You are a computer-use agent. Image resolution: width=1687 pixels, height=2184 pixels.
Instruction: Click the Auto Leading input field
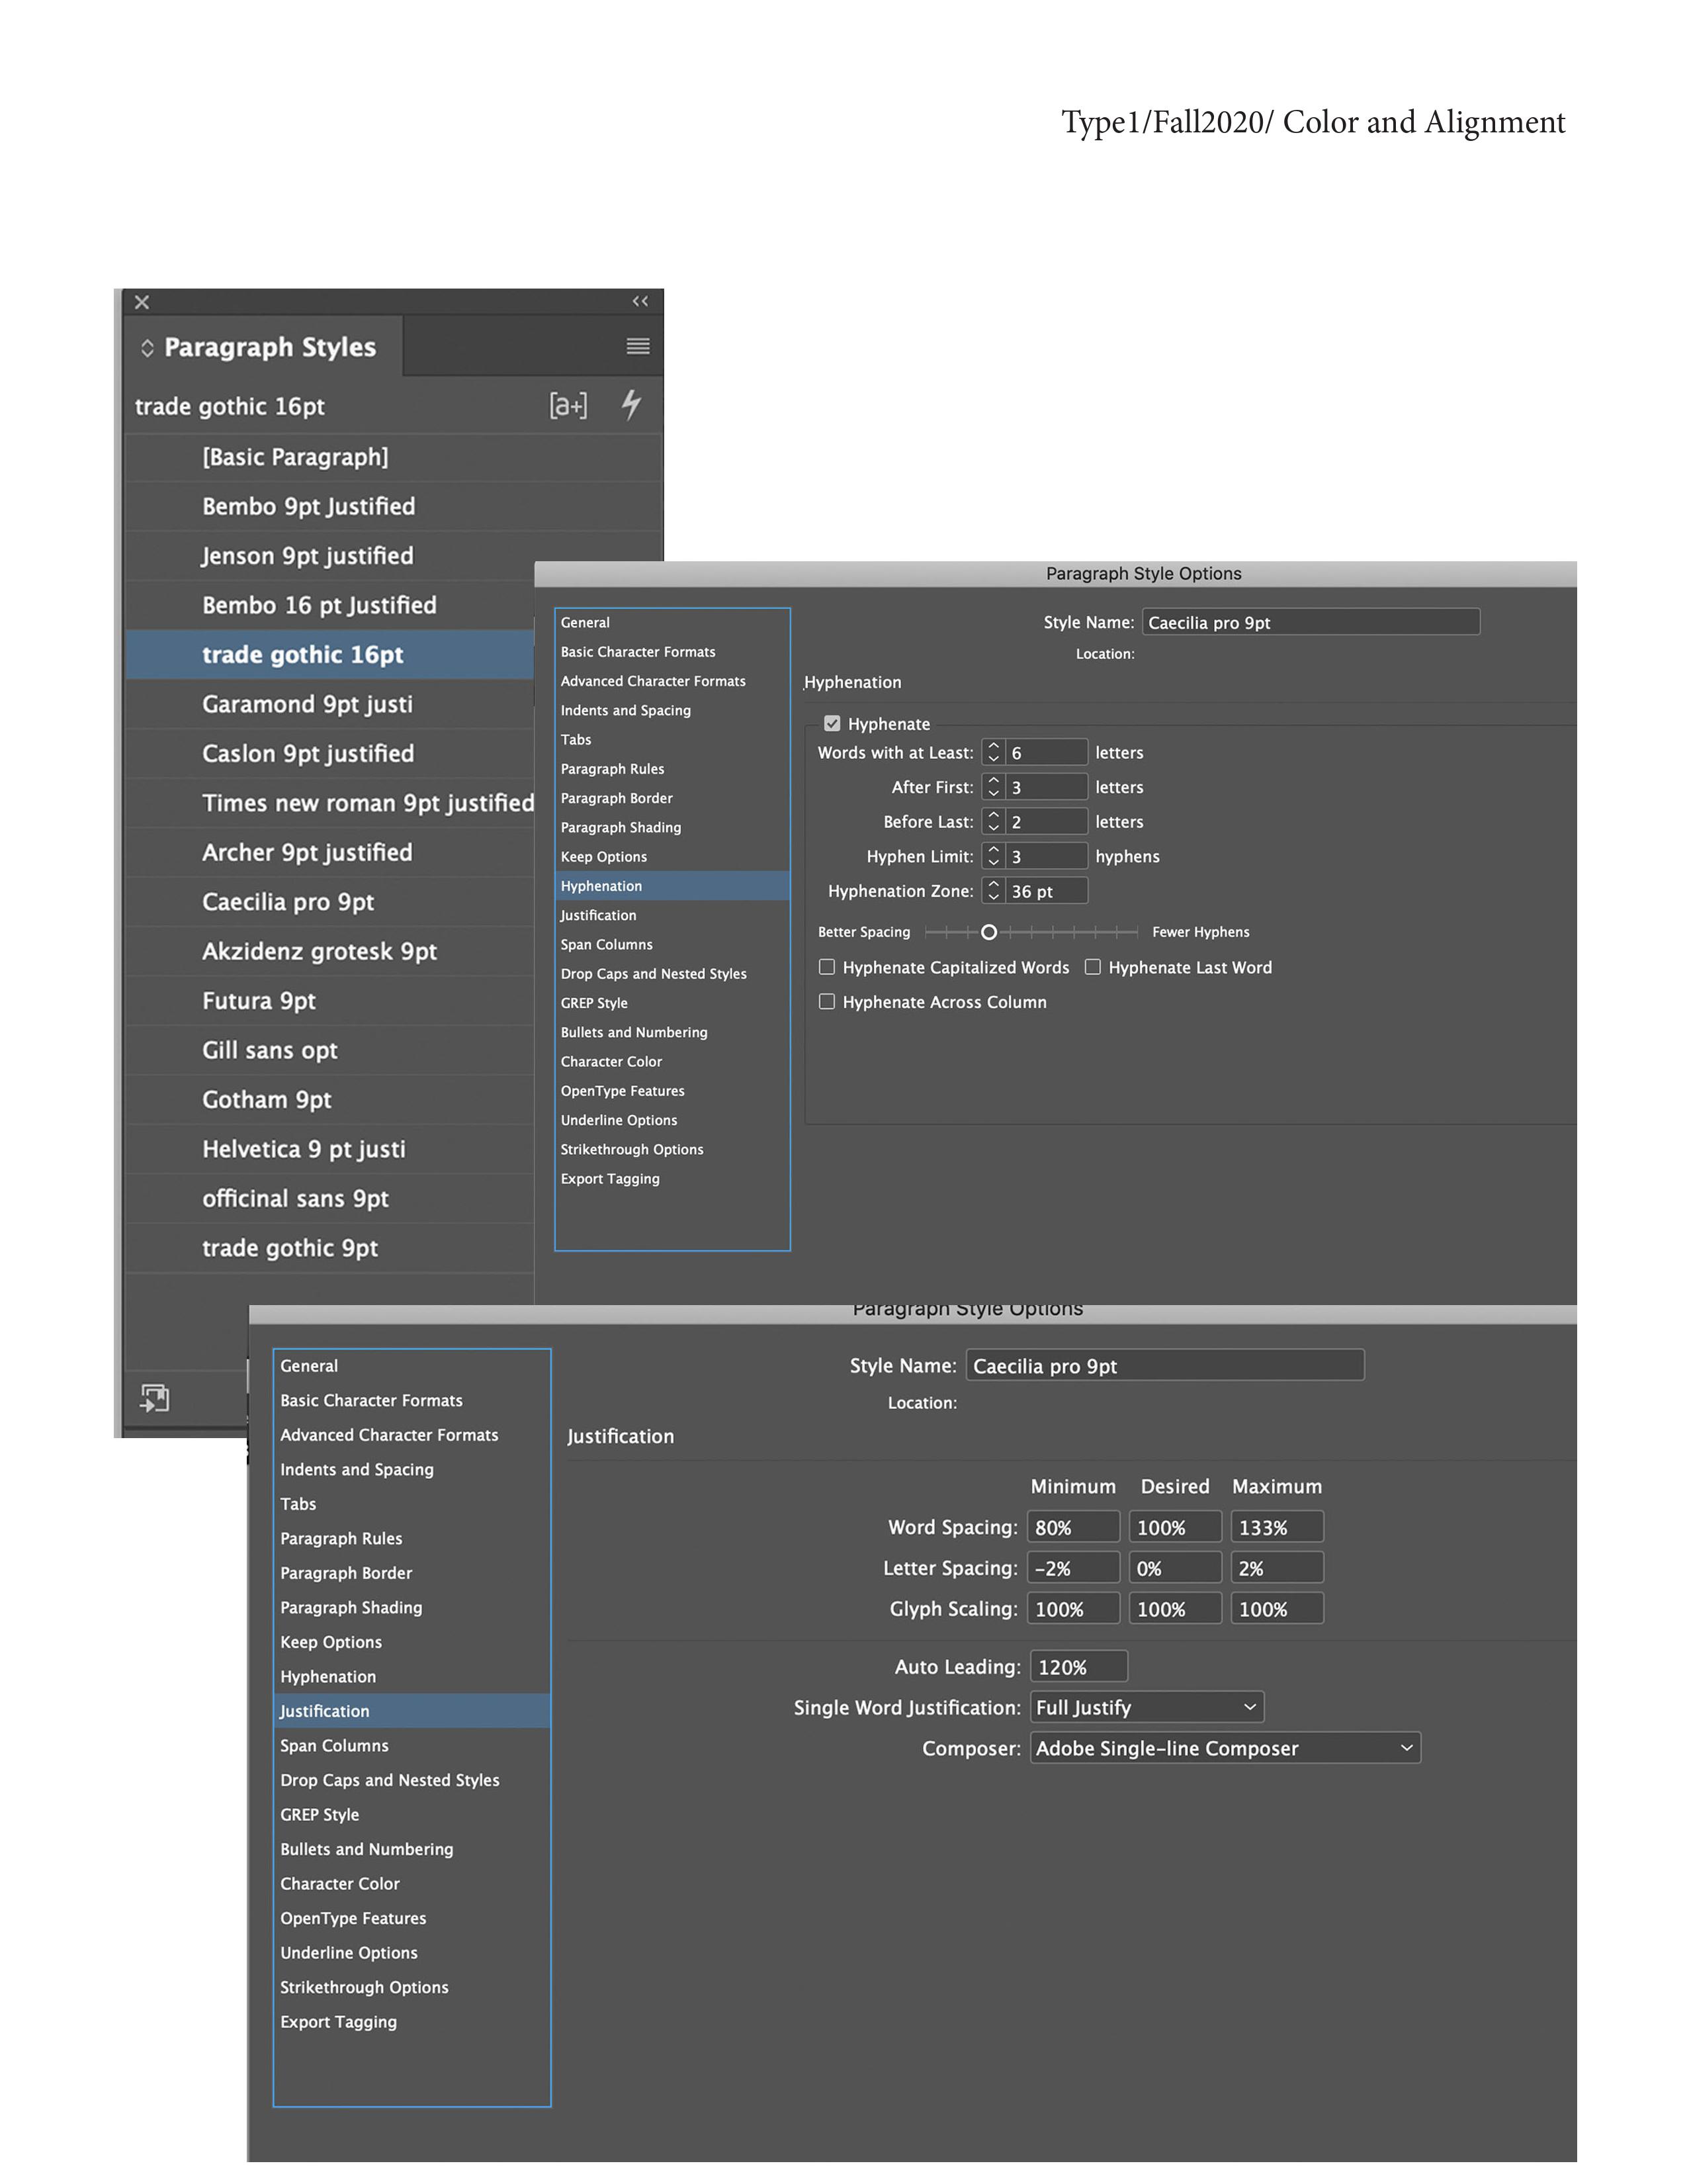1077,1667
